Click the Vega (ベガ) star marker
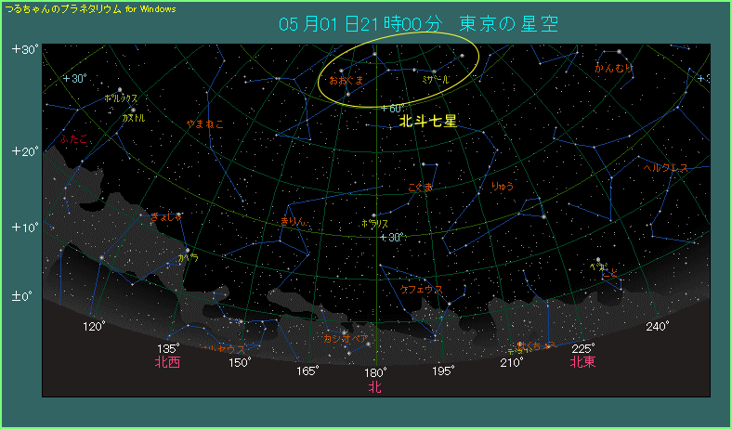This screenshot has height=429, width=732. 599,259
